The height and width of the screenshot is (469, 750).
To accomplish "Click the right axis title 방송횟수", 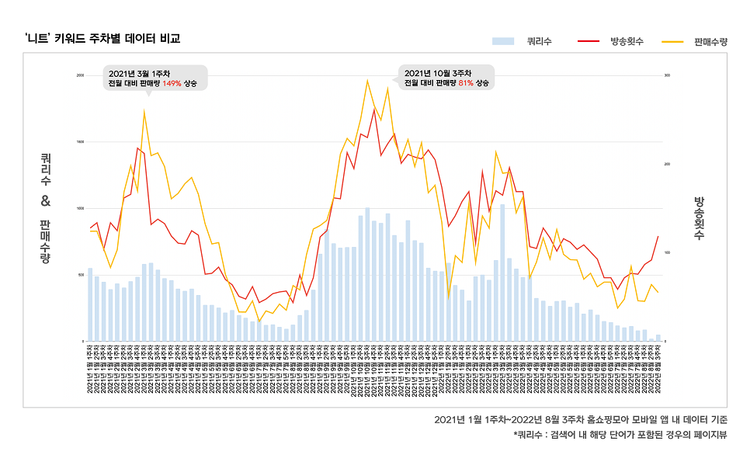I will pyautogui.click(x=699, y=217).
